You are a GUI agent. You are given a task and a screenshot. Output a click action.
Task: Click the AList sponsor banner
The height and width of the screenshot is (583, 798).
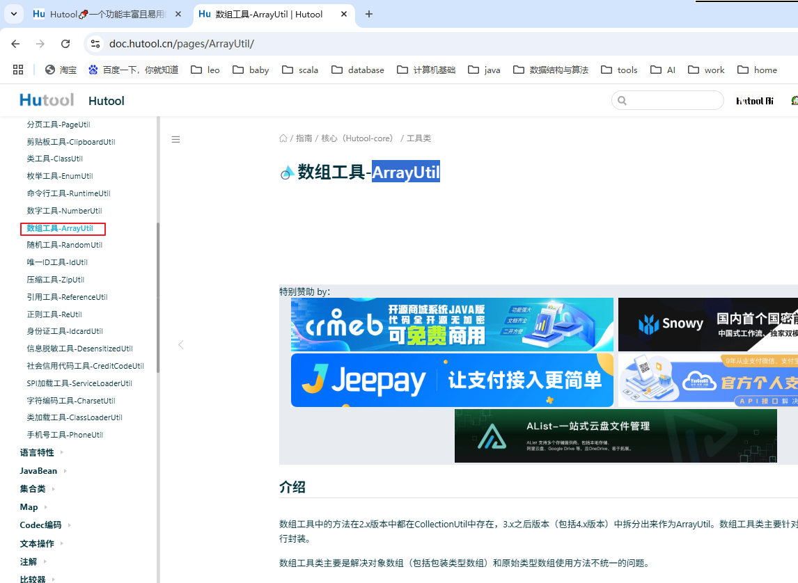tap(616, 436)
